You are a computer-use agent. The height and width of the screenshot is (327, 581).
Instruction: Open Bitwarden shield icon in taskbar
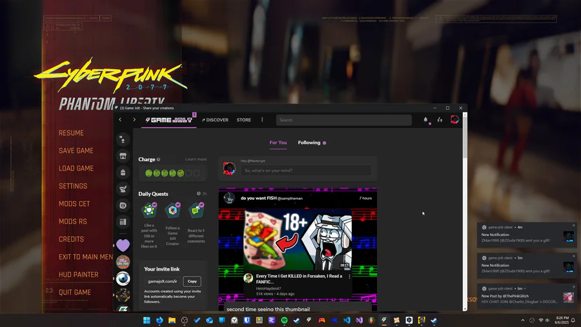click(247, 320)
